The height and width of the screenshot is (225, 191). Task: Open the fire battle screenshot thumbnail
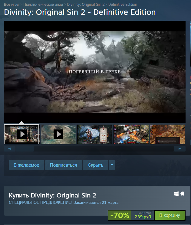pyautogui.click(x=131, y=134)
